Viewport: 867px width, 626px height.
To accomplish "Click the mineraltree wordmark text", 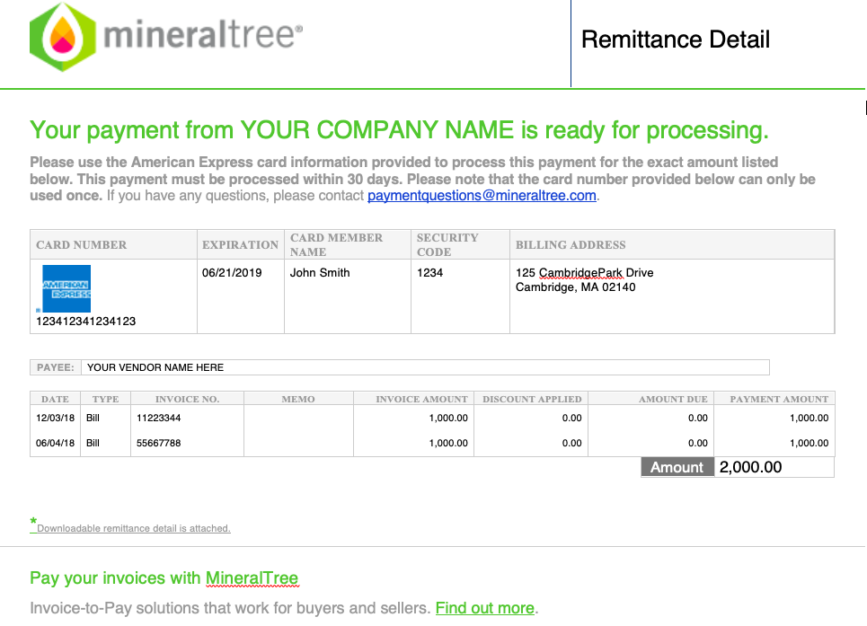I will pyautogui.click(x=203, y=35).
